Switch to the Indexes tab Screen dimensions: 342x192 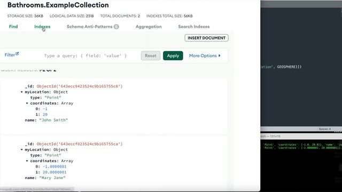42,27
